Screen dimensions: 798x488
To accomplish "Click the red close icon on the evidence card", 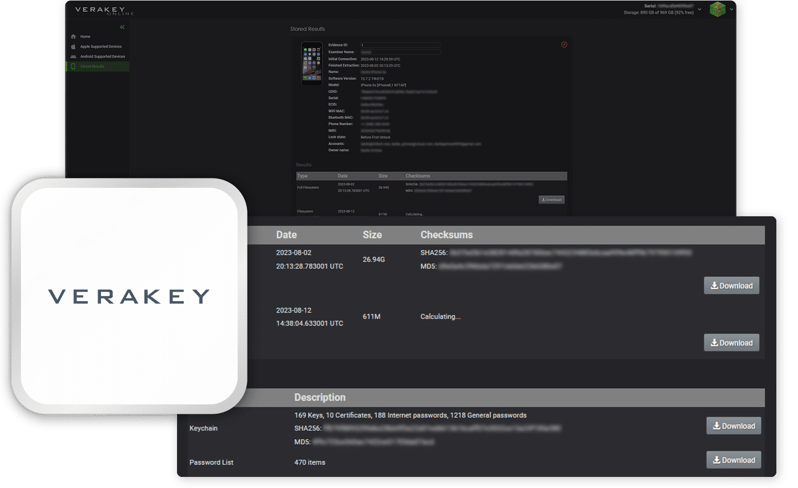I will pos(564,44).
